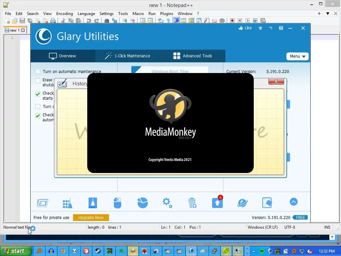Open Notepad++ File menu
This screenshot has width=341, height=256.
tap(8, 13)
